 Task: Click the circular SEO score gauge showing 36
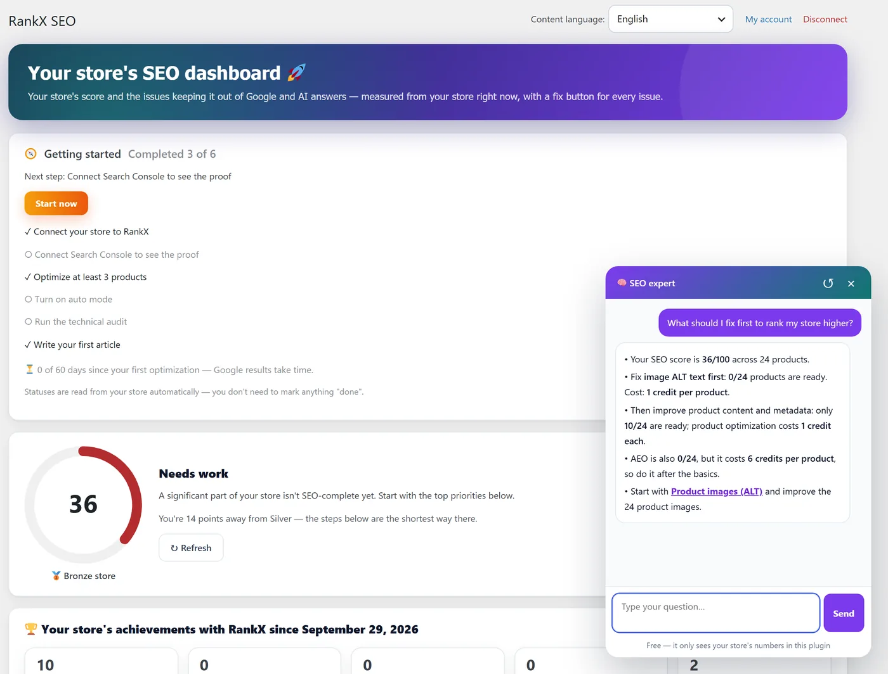(x=83, y=505)
